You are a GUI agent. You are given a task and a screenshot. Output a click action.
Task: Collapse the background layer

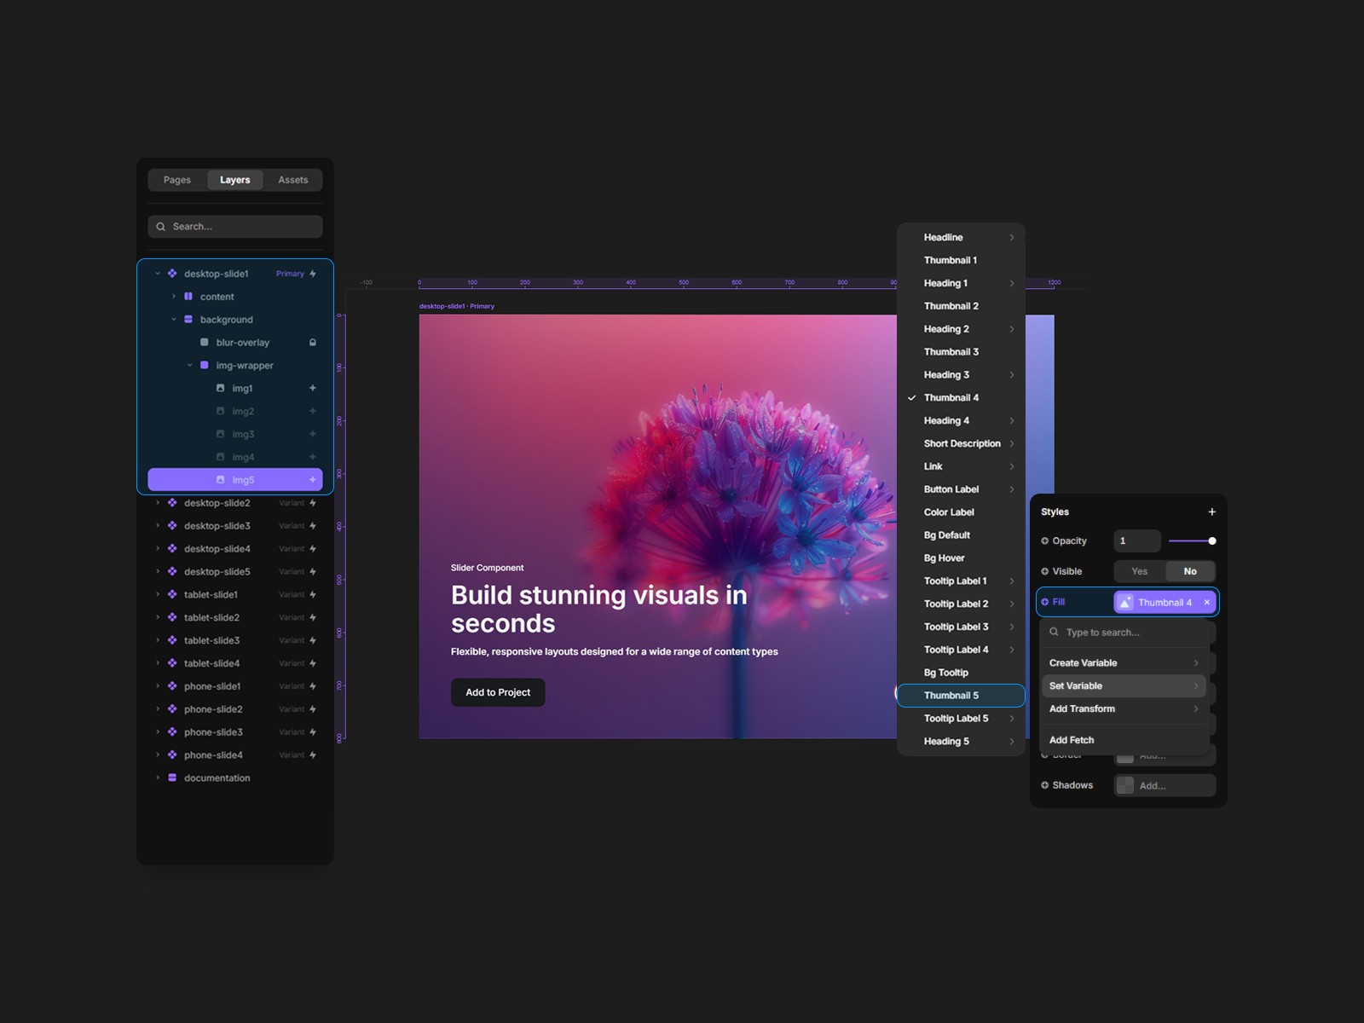[x=174, y=320]
